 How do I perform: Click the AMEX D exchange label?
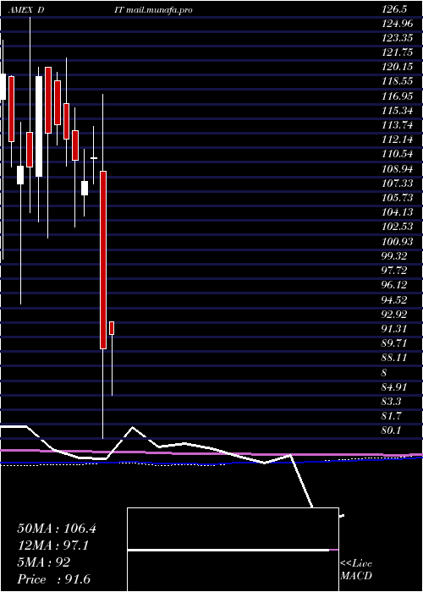tap(26, 10)
